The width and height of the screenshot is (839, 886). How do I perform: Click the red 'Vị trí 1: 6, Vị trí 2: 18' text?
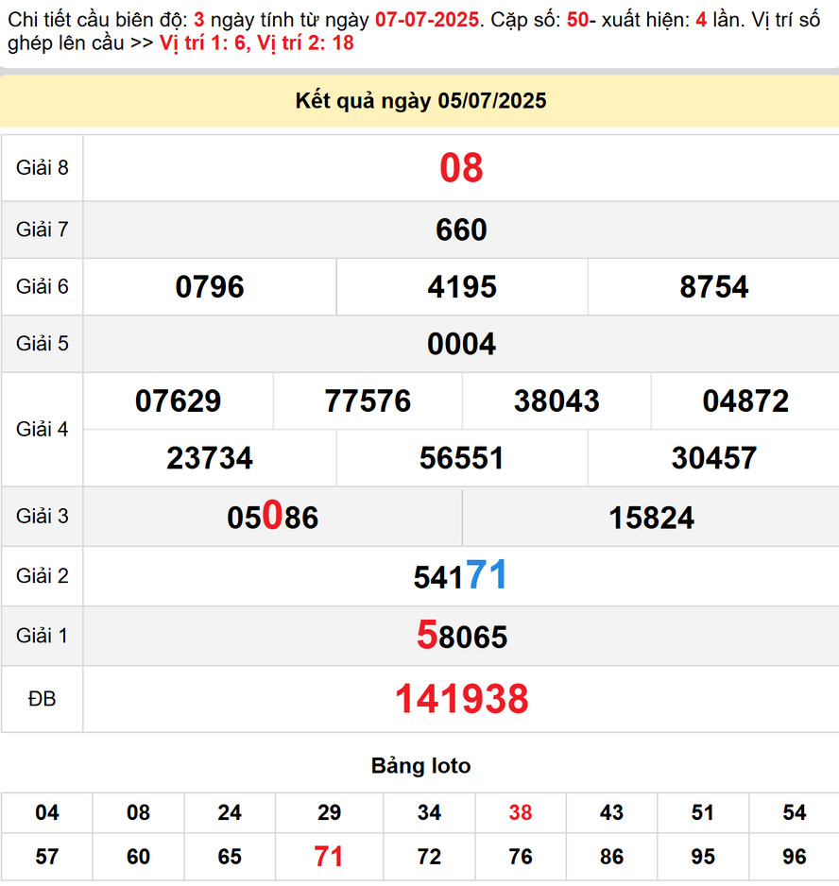click(x=256, y=43)
